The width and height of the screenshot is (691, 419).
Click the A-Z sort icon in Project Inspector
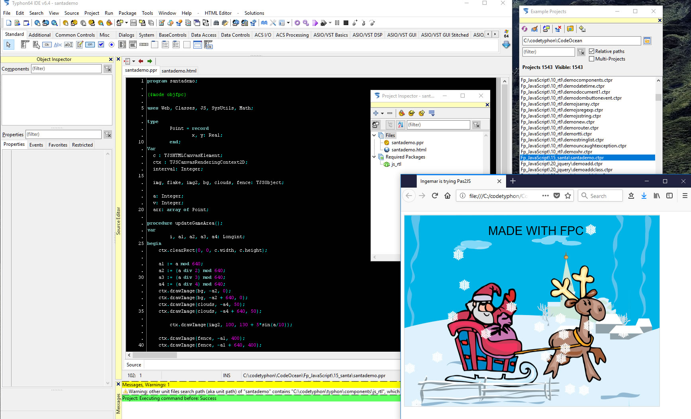400,125
